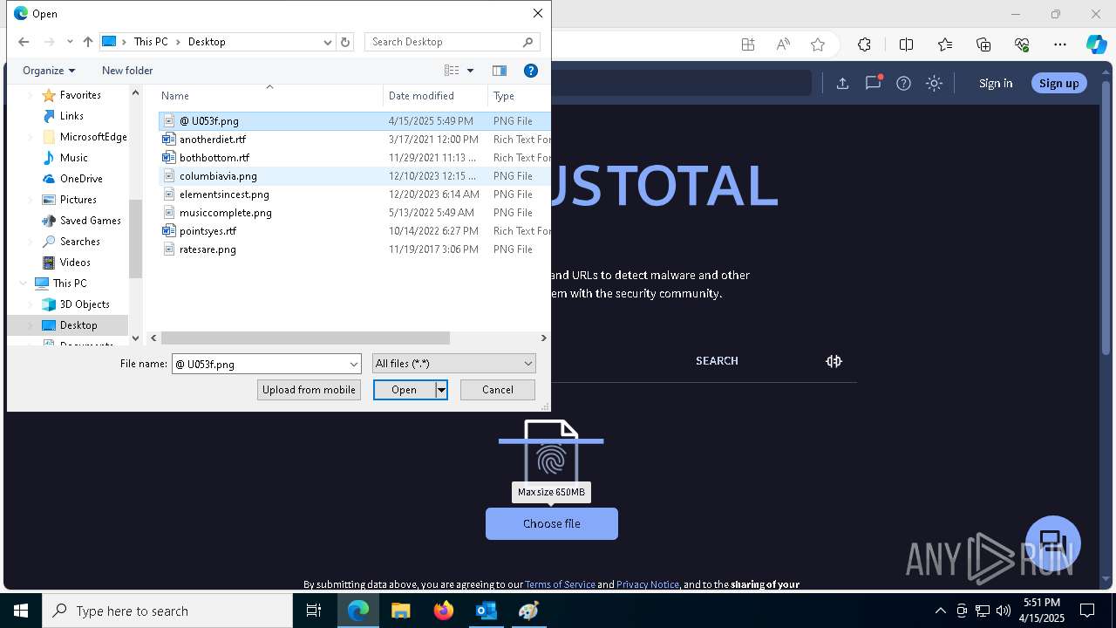Open Collections icon in Edge
This screenshot has height=628, width=1116.
[983, 44]
